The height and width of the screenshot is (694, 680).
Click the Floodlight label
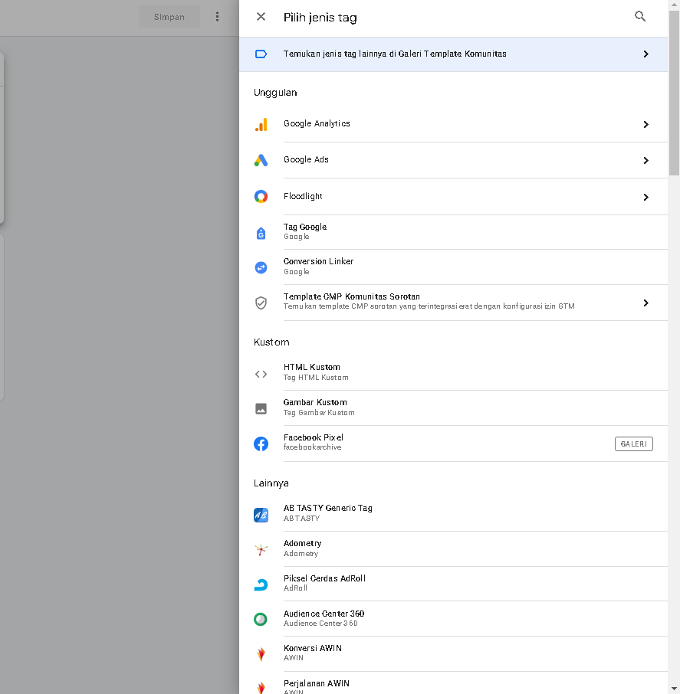[303, 196]
